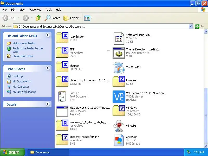Click the scrollbar down arrow
Viewport: 208px width, 156px height.
click(206, 146)
